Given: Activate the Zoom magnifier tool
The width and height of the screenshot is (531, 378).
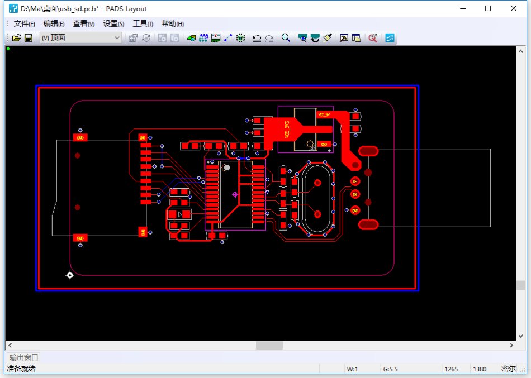Looking at the screenshot, I should [x=286, y=38].
